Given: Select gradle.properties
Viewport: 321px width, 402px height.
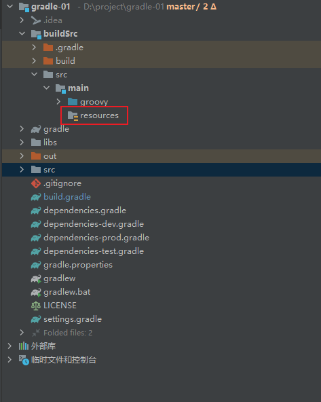Looking at the screenshot, I should (x=78, y=265).
